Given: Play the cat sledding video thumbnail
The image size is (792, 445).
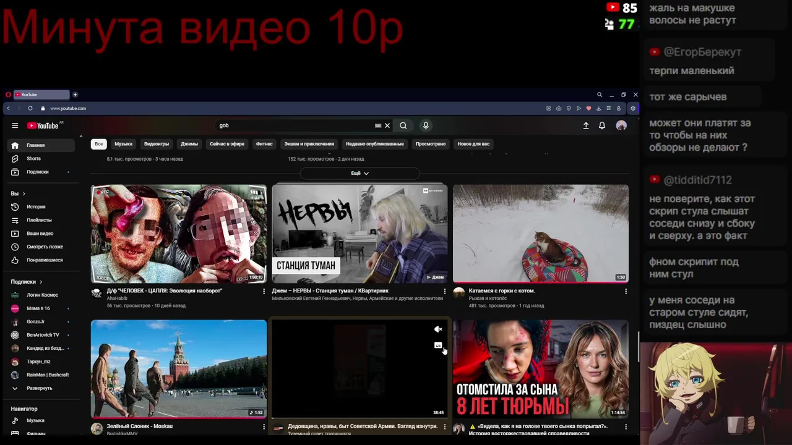Looking at the screenshot, I should tap(541, 234).
